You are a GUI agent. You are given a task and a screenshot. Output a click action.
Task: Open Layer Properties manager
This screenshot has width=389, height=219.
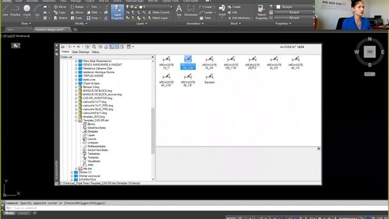(x=117, y=12)
